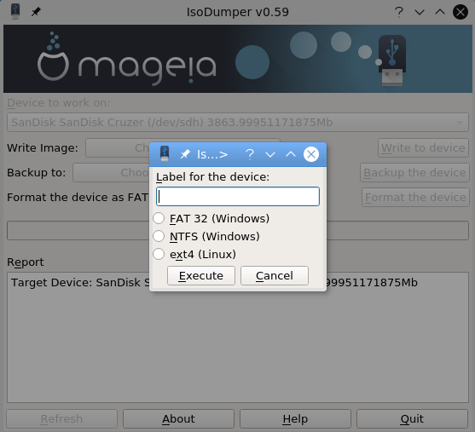Quit IsoDumper

point(412,419)
